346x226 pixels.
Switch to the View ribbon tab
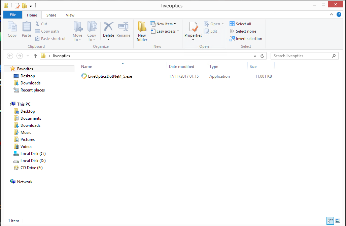pos(70,15)
